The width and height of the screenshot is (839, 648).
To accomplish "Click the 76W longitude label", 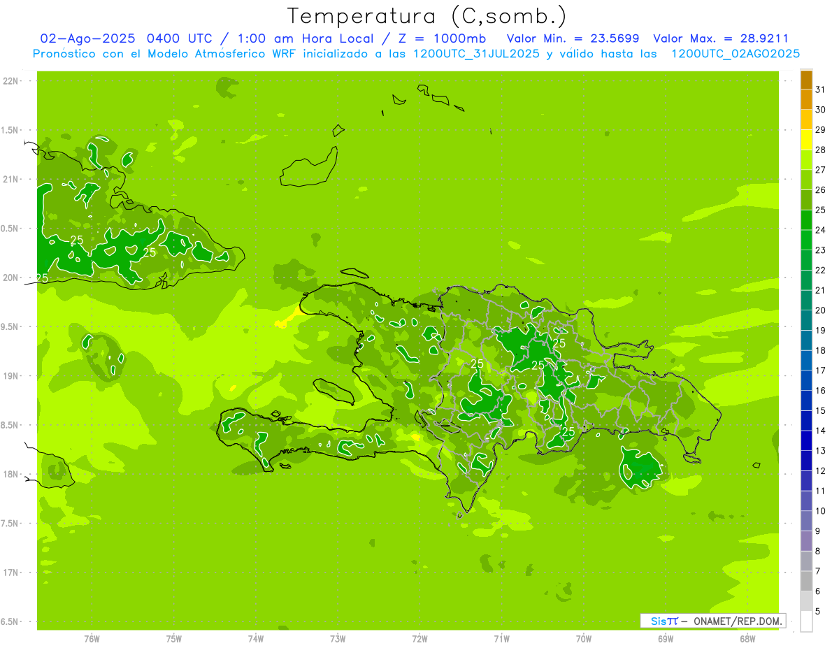I will (92, 638).
